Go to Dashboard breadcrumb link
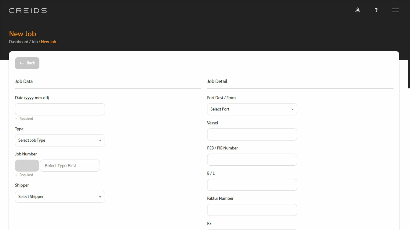The image size is (410, 230). pos(18,42)
